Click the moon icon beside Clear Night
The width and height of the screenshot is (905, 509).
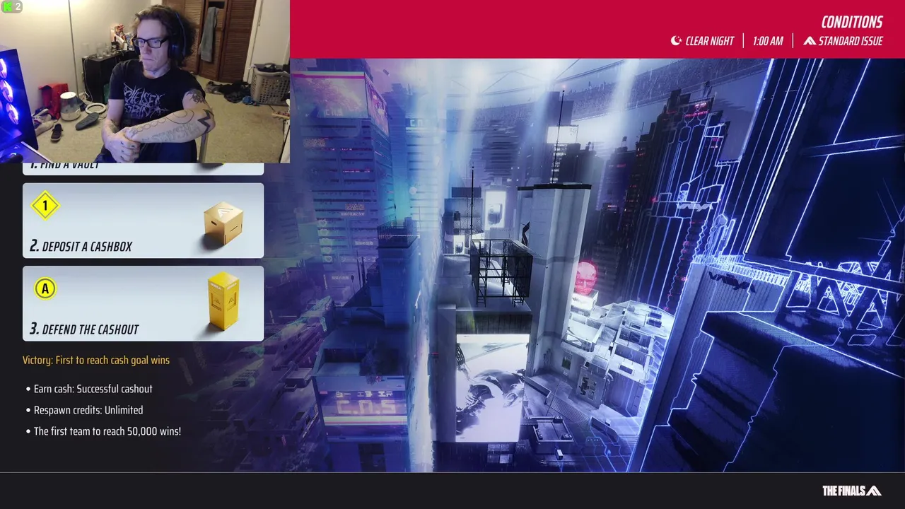pyautogui.click(x=676, y=41)
